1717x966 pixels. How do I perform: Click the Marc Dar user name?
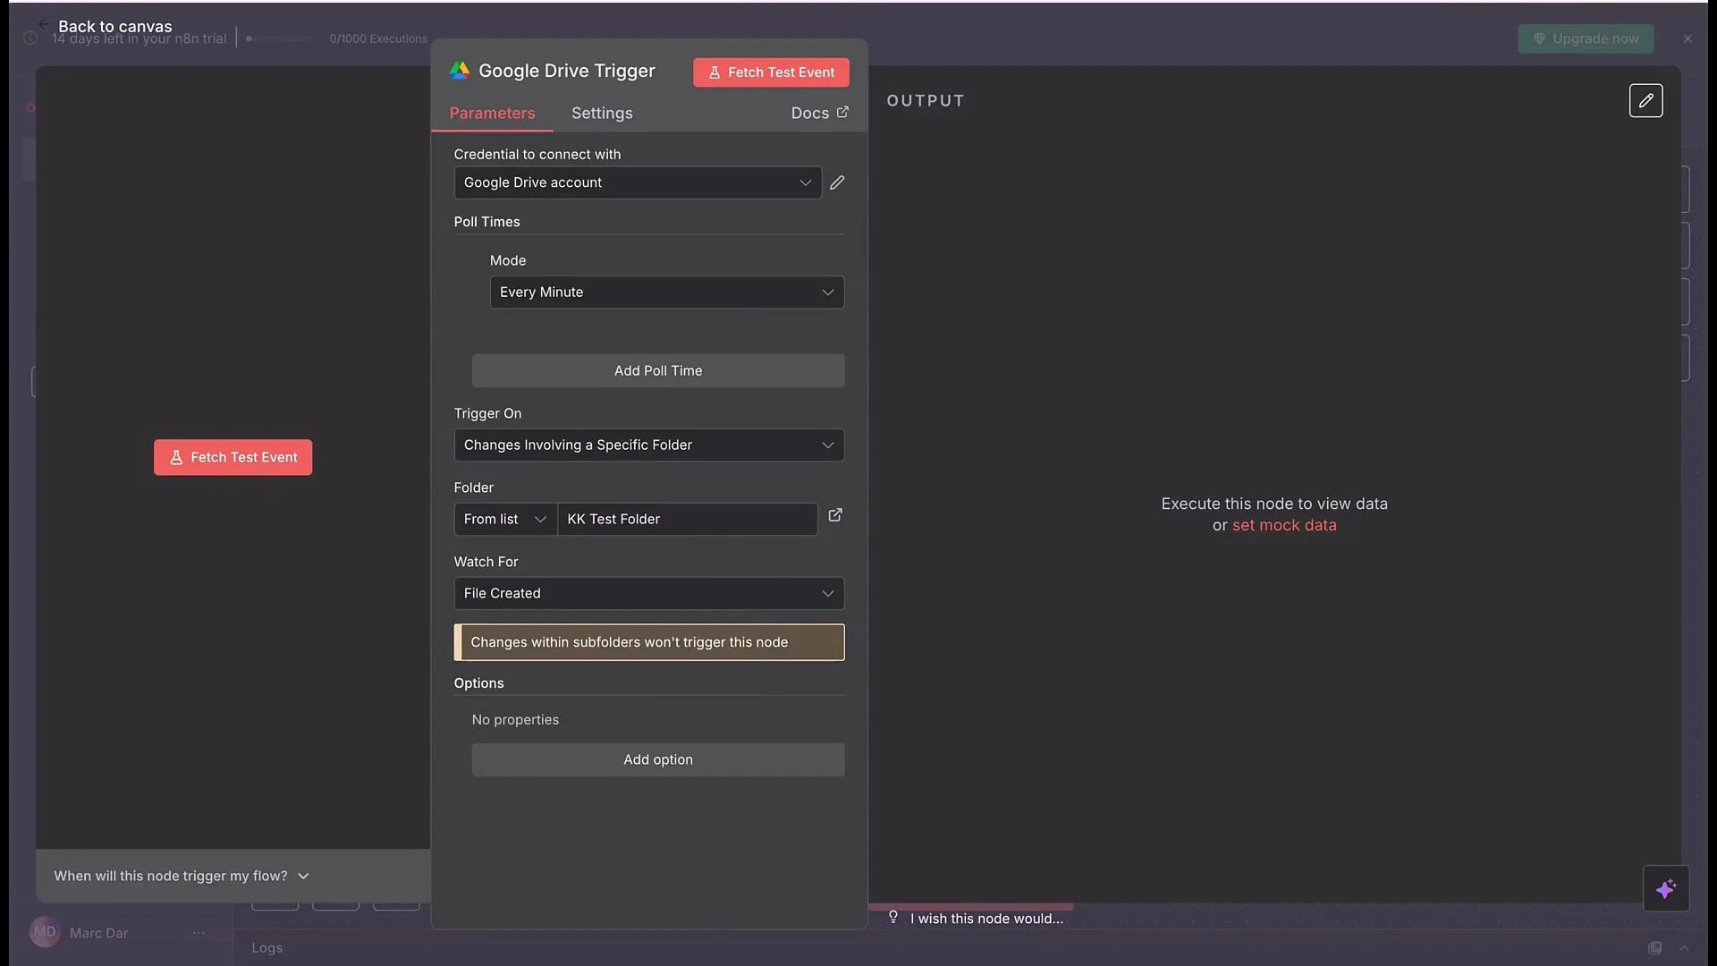tap(98, 933)
